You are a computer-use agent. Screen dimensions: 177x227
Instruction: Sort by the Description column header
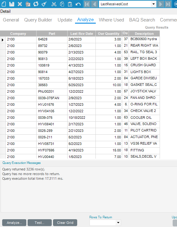(x=144, y=34)
